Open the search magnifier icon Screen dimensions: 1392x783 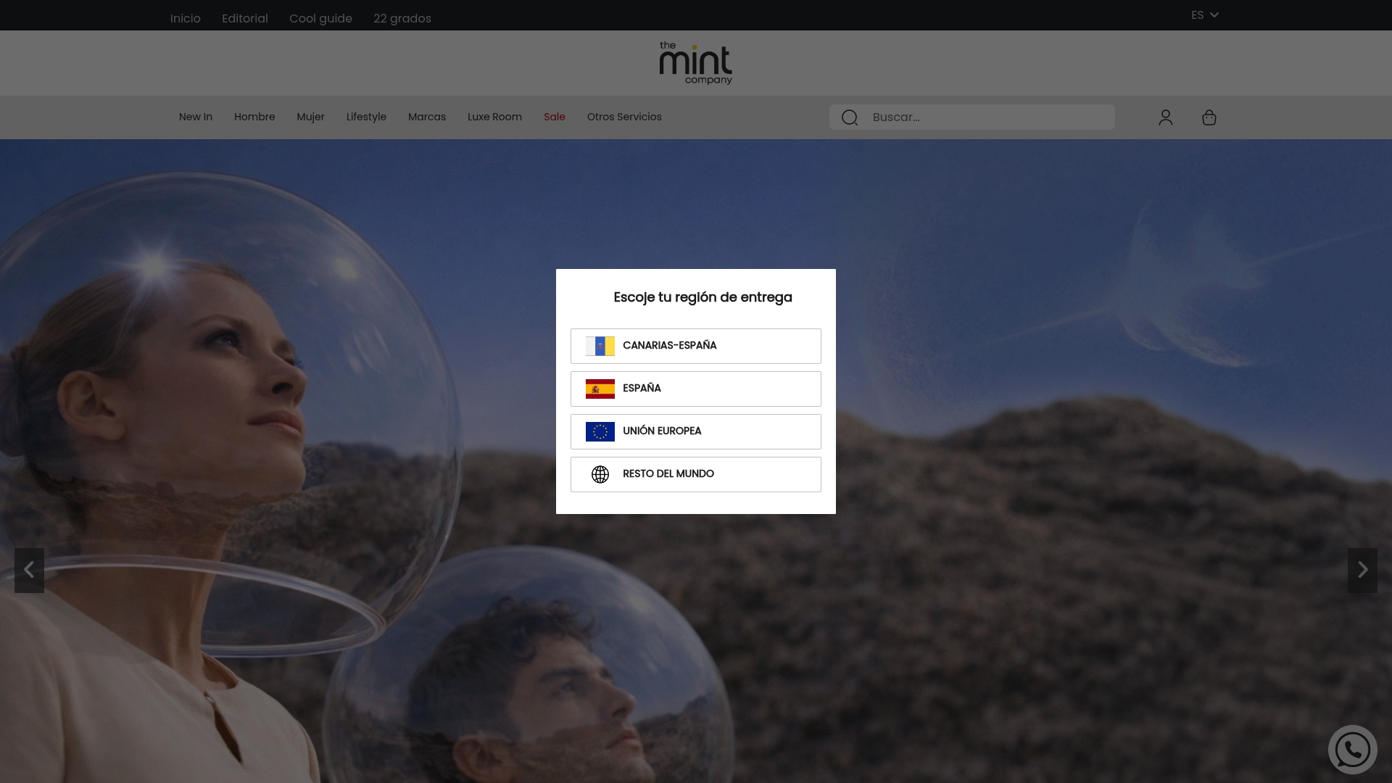tap(849, 117)
